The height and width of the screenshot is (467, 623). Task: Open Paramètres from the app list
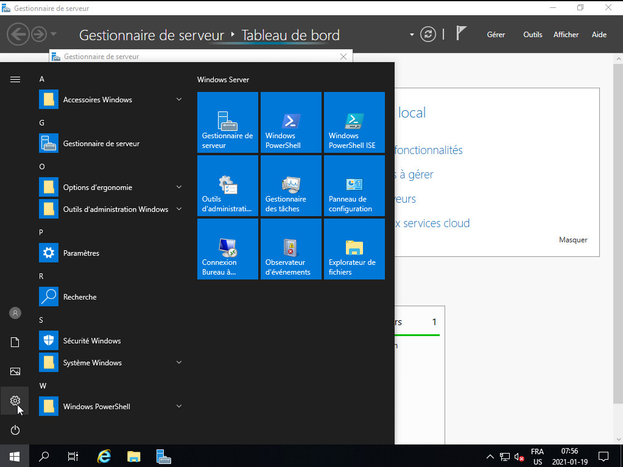[81, 253]
